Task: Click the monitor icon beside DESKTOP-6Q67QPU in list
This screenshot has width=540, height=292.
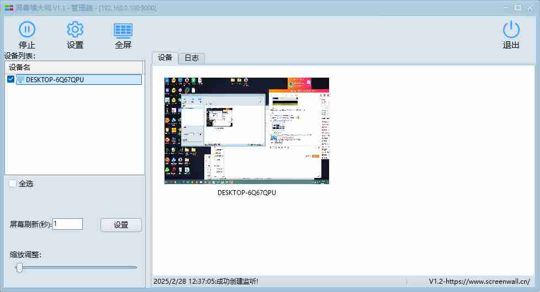Action: pos(20,80)
